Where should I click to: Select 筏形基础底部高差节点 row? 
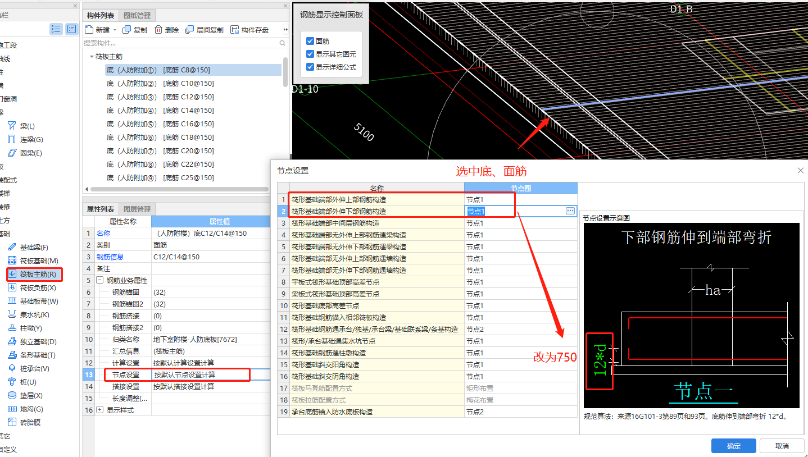click(427, 305)
